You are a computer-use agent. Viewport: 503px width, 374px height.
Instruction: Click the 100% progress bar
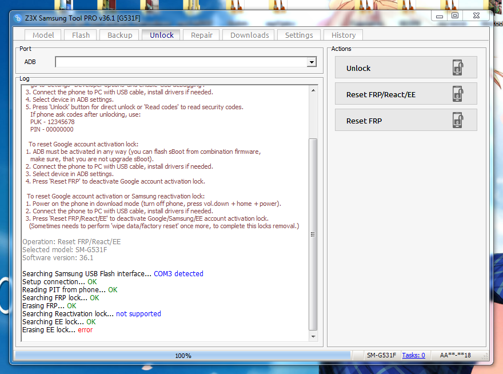point(183,355)
